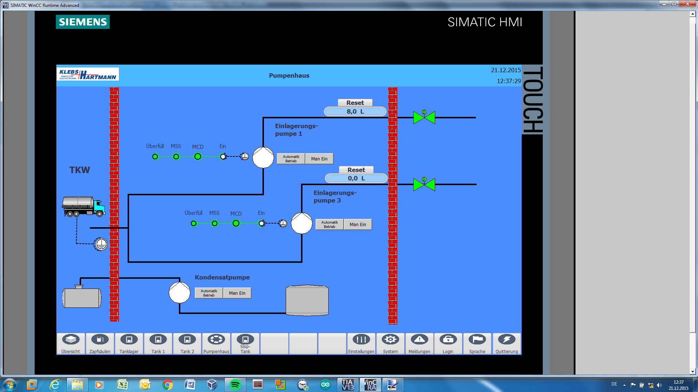Open the Meldungen alarm list
This screenshot has height=392, width=698.
[419, 343]
